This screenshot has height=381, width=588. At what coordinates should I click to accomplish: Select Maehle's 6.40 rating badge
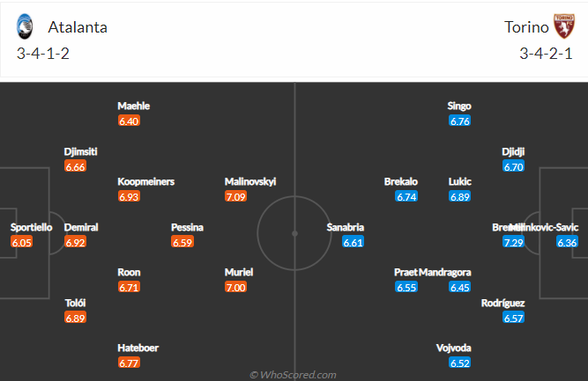coord(129,121)
